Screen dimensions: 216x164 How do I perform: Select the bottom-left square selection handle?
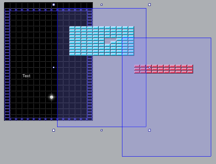(53, 130)
